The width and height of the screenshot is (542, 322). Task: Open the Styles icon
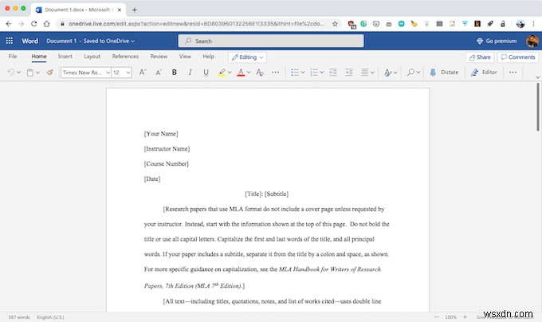388,73
